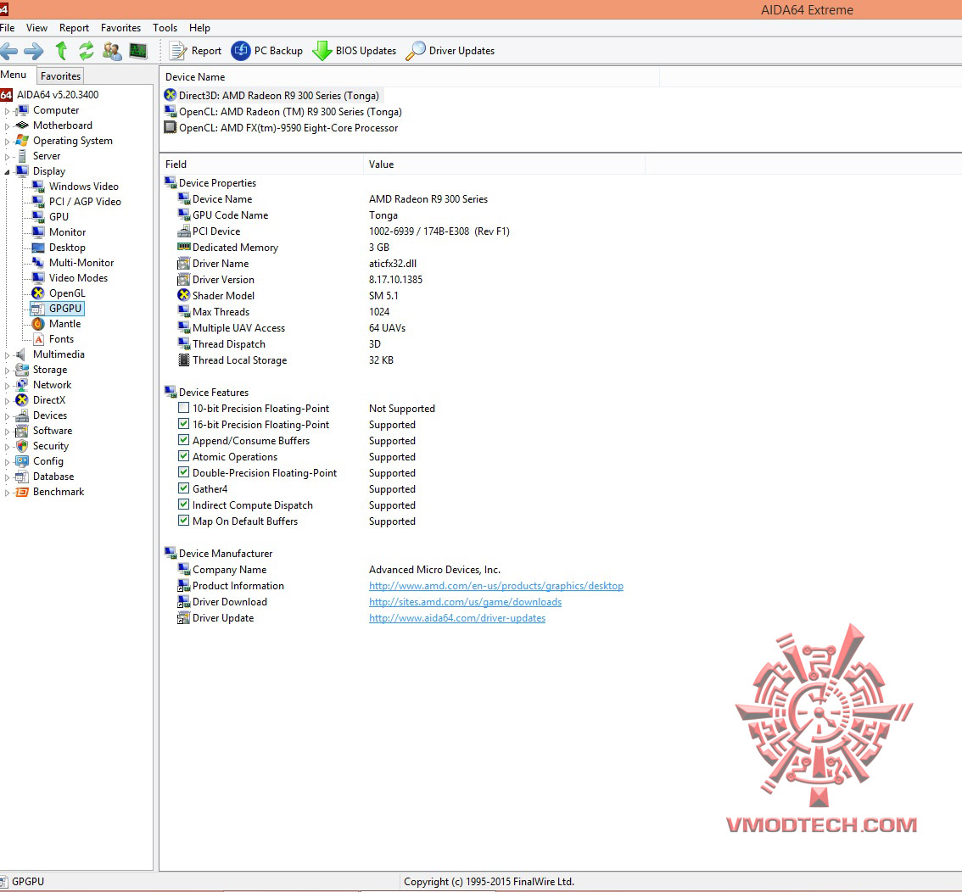Screen dimensions: 962x892
Task: Select the Dedicated Memory field row
Action: coord(283,248)
